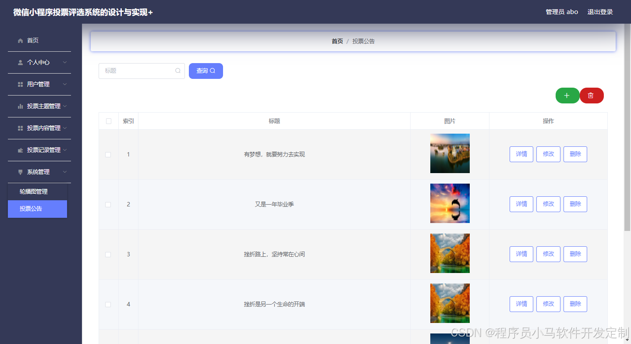The height and width of the screenshot is (344, 631).
Task: Click the 标题 search input field
Action: click(142, 71)
